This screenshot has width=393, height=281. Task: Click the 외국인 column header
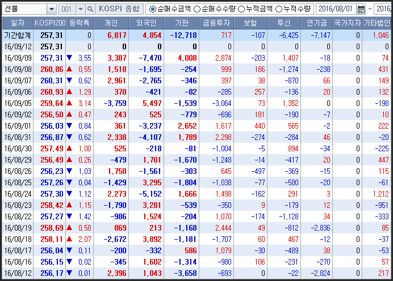pos(147,23)
